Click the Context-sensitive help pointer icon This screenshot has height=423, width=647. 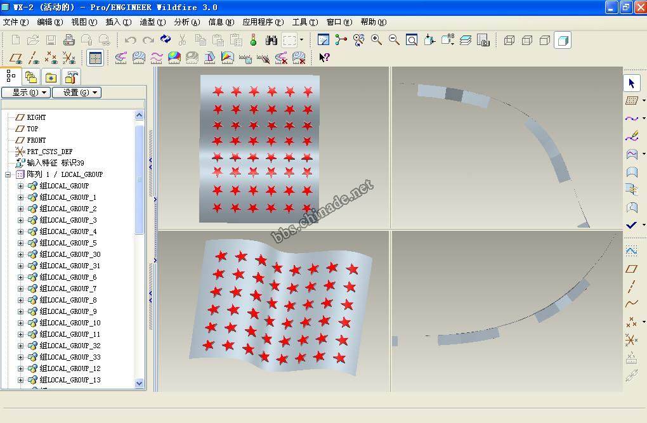(324, 58)
